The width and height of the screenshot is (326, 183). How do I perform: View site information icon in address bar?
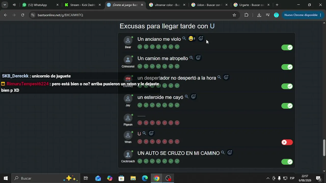click(33, 15)
